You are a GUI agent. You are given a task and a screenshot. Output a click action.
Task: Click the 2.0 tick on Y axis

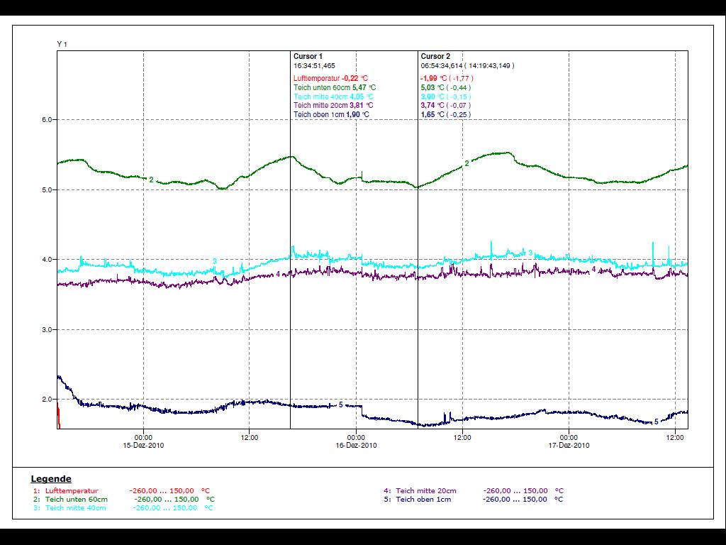click(48, 399)
